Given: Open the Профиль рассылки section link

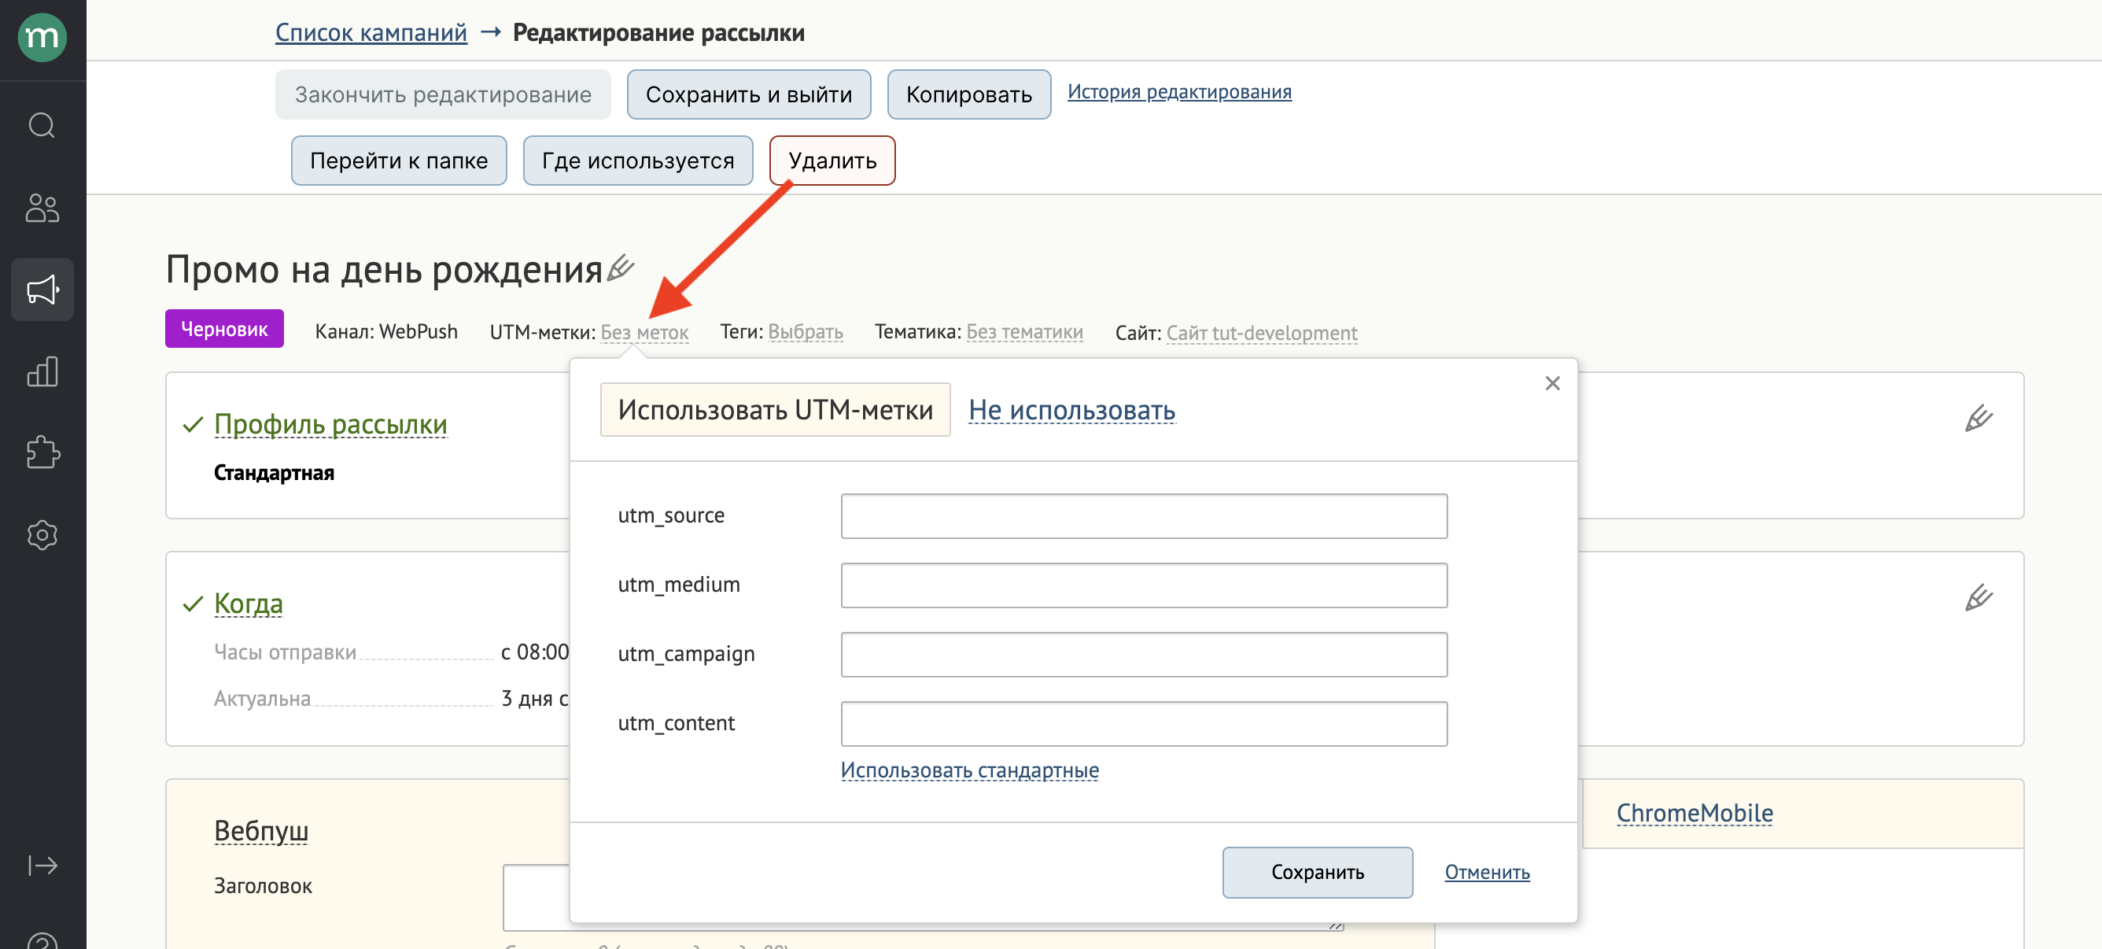Looking at the screenshot, I should (x=330, y=424).
